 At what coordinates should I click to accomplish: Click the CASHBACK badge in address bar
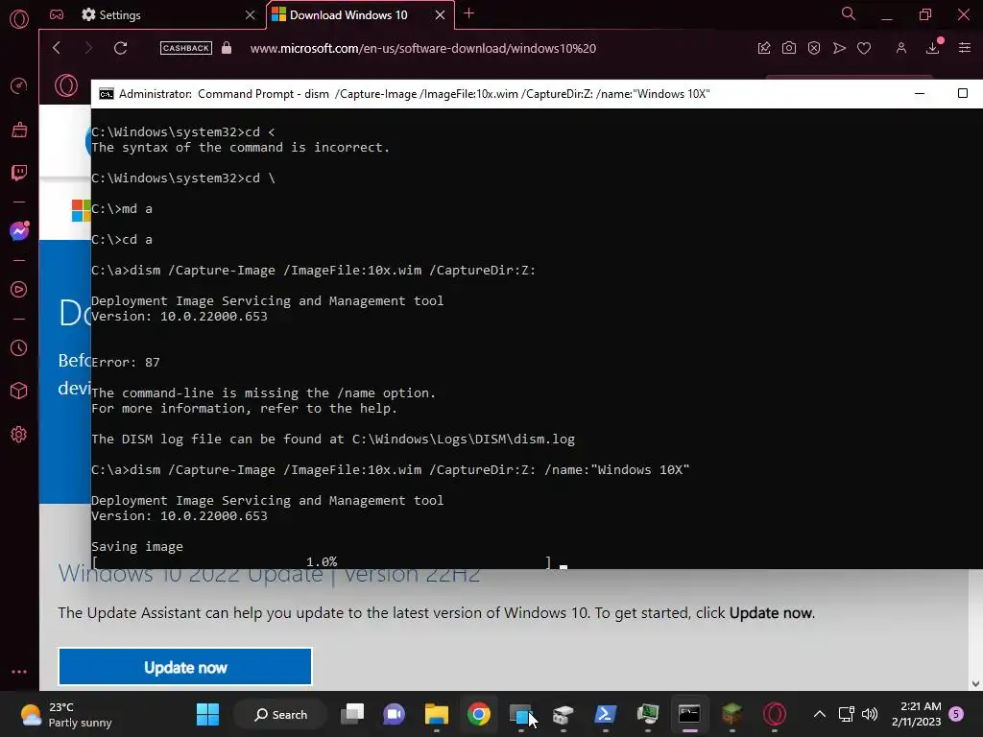click(185, 48)
